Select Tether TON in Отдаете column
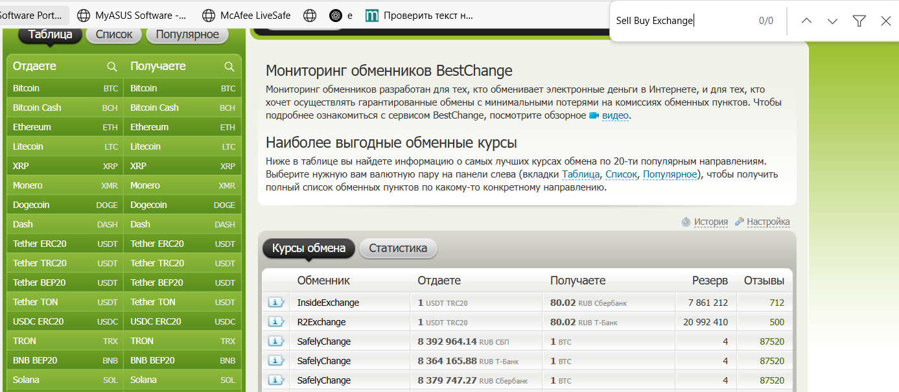This screenshot has width=899, height=392. click(65, 302)
